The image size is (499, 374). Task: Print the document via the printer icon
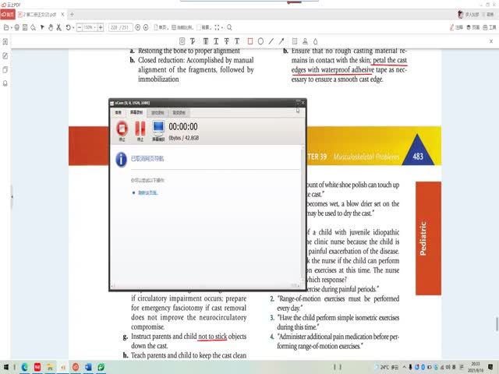pos(16,28)
